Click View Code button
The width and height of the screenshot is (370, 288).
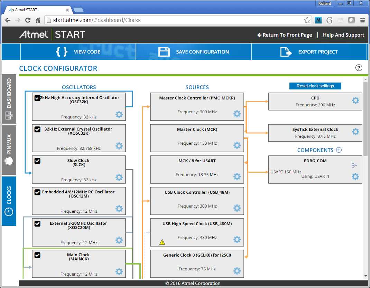tap(78, 51)
